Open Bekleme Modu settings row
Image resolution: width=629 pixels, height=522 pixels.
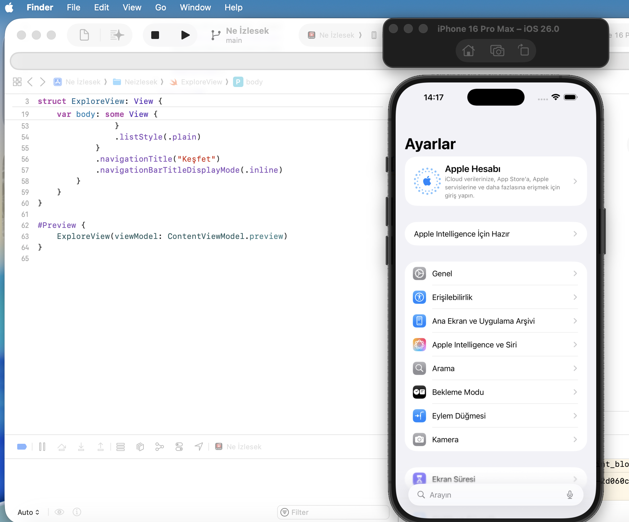click(x=496, y=392)
